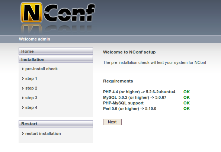Click OK status for MySQL 5.0.2
221x152 pixels.
(186, 97)
